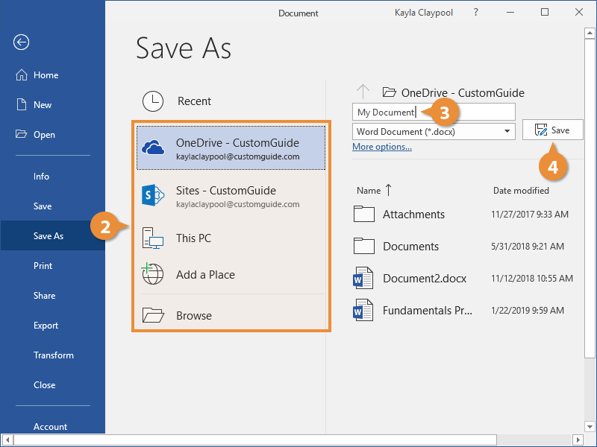Viewport: 597px width, 447px height.
Task: Click the Documents folder name
Action: point(411,247)
